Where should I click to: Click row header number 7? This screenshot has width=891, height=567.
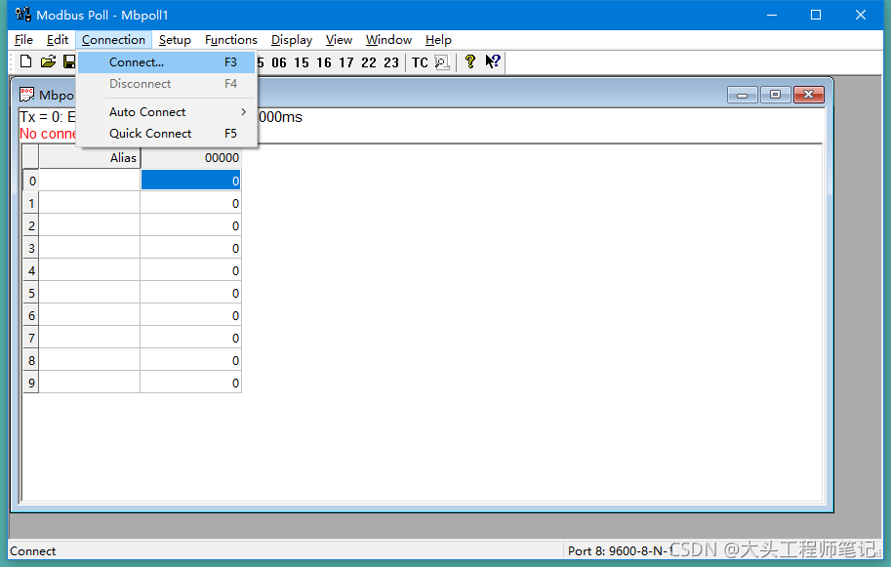[x=31, y=338]
